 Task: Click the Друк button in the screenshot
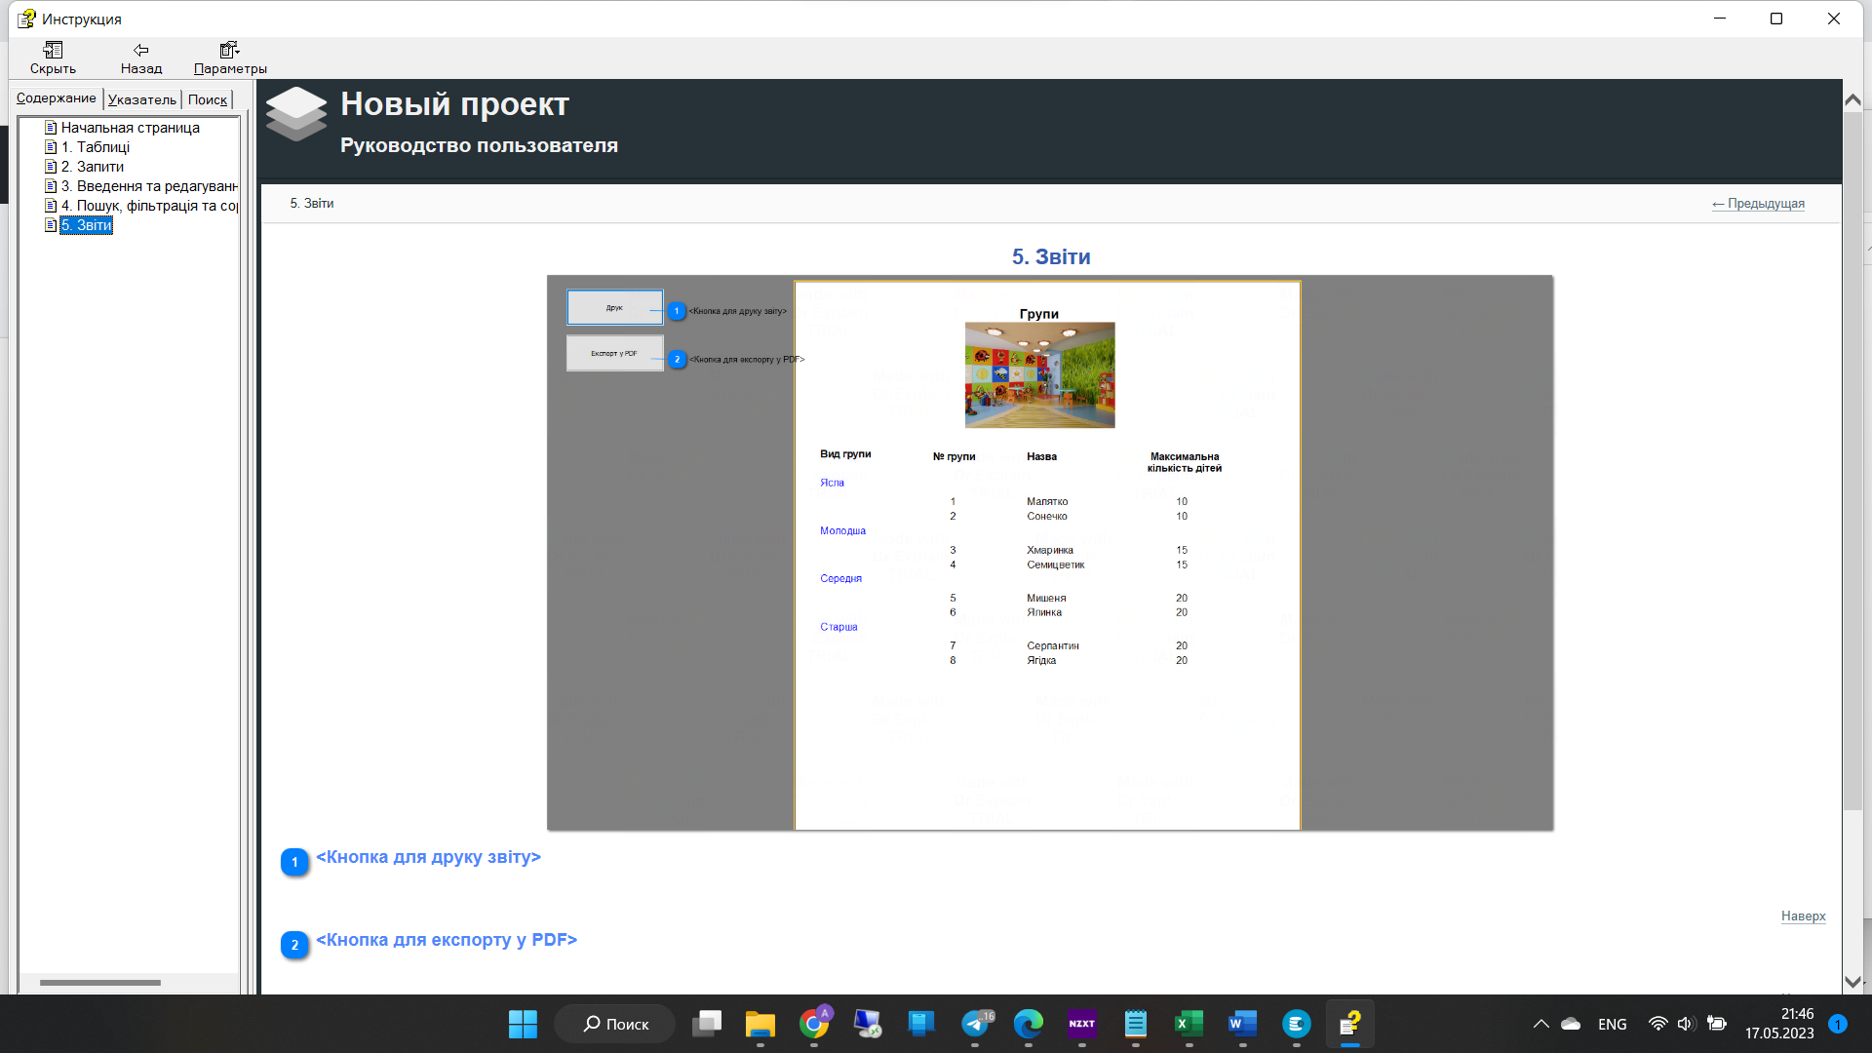pos(614,306)
